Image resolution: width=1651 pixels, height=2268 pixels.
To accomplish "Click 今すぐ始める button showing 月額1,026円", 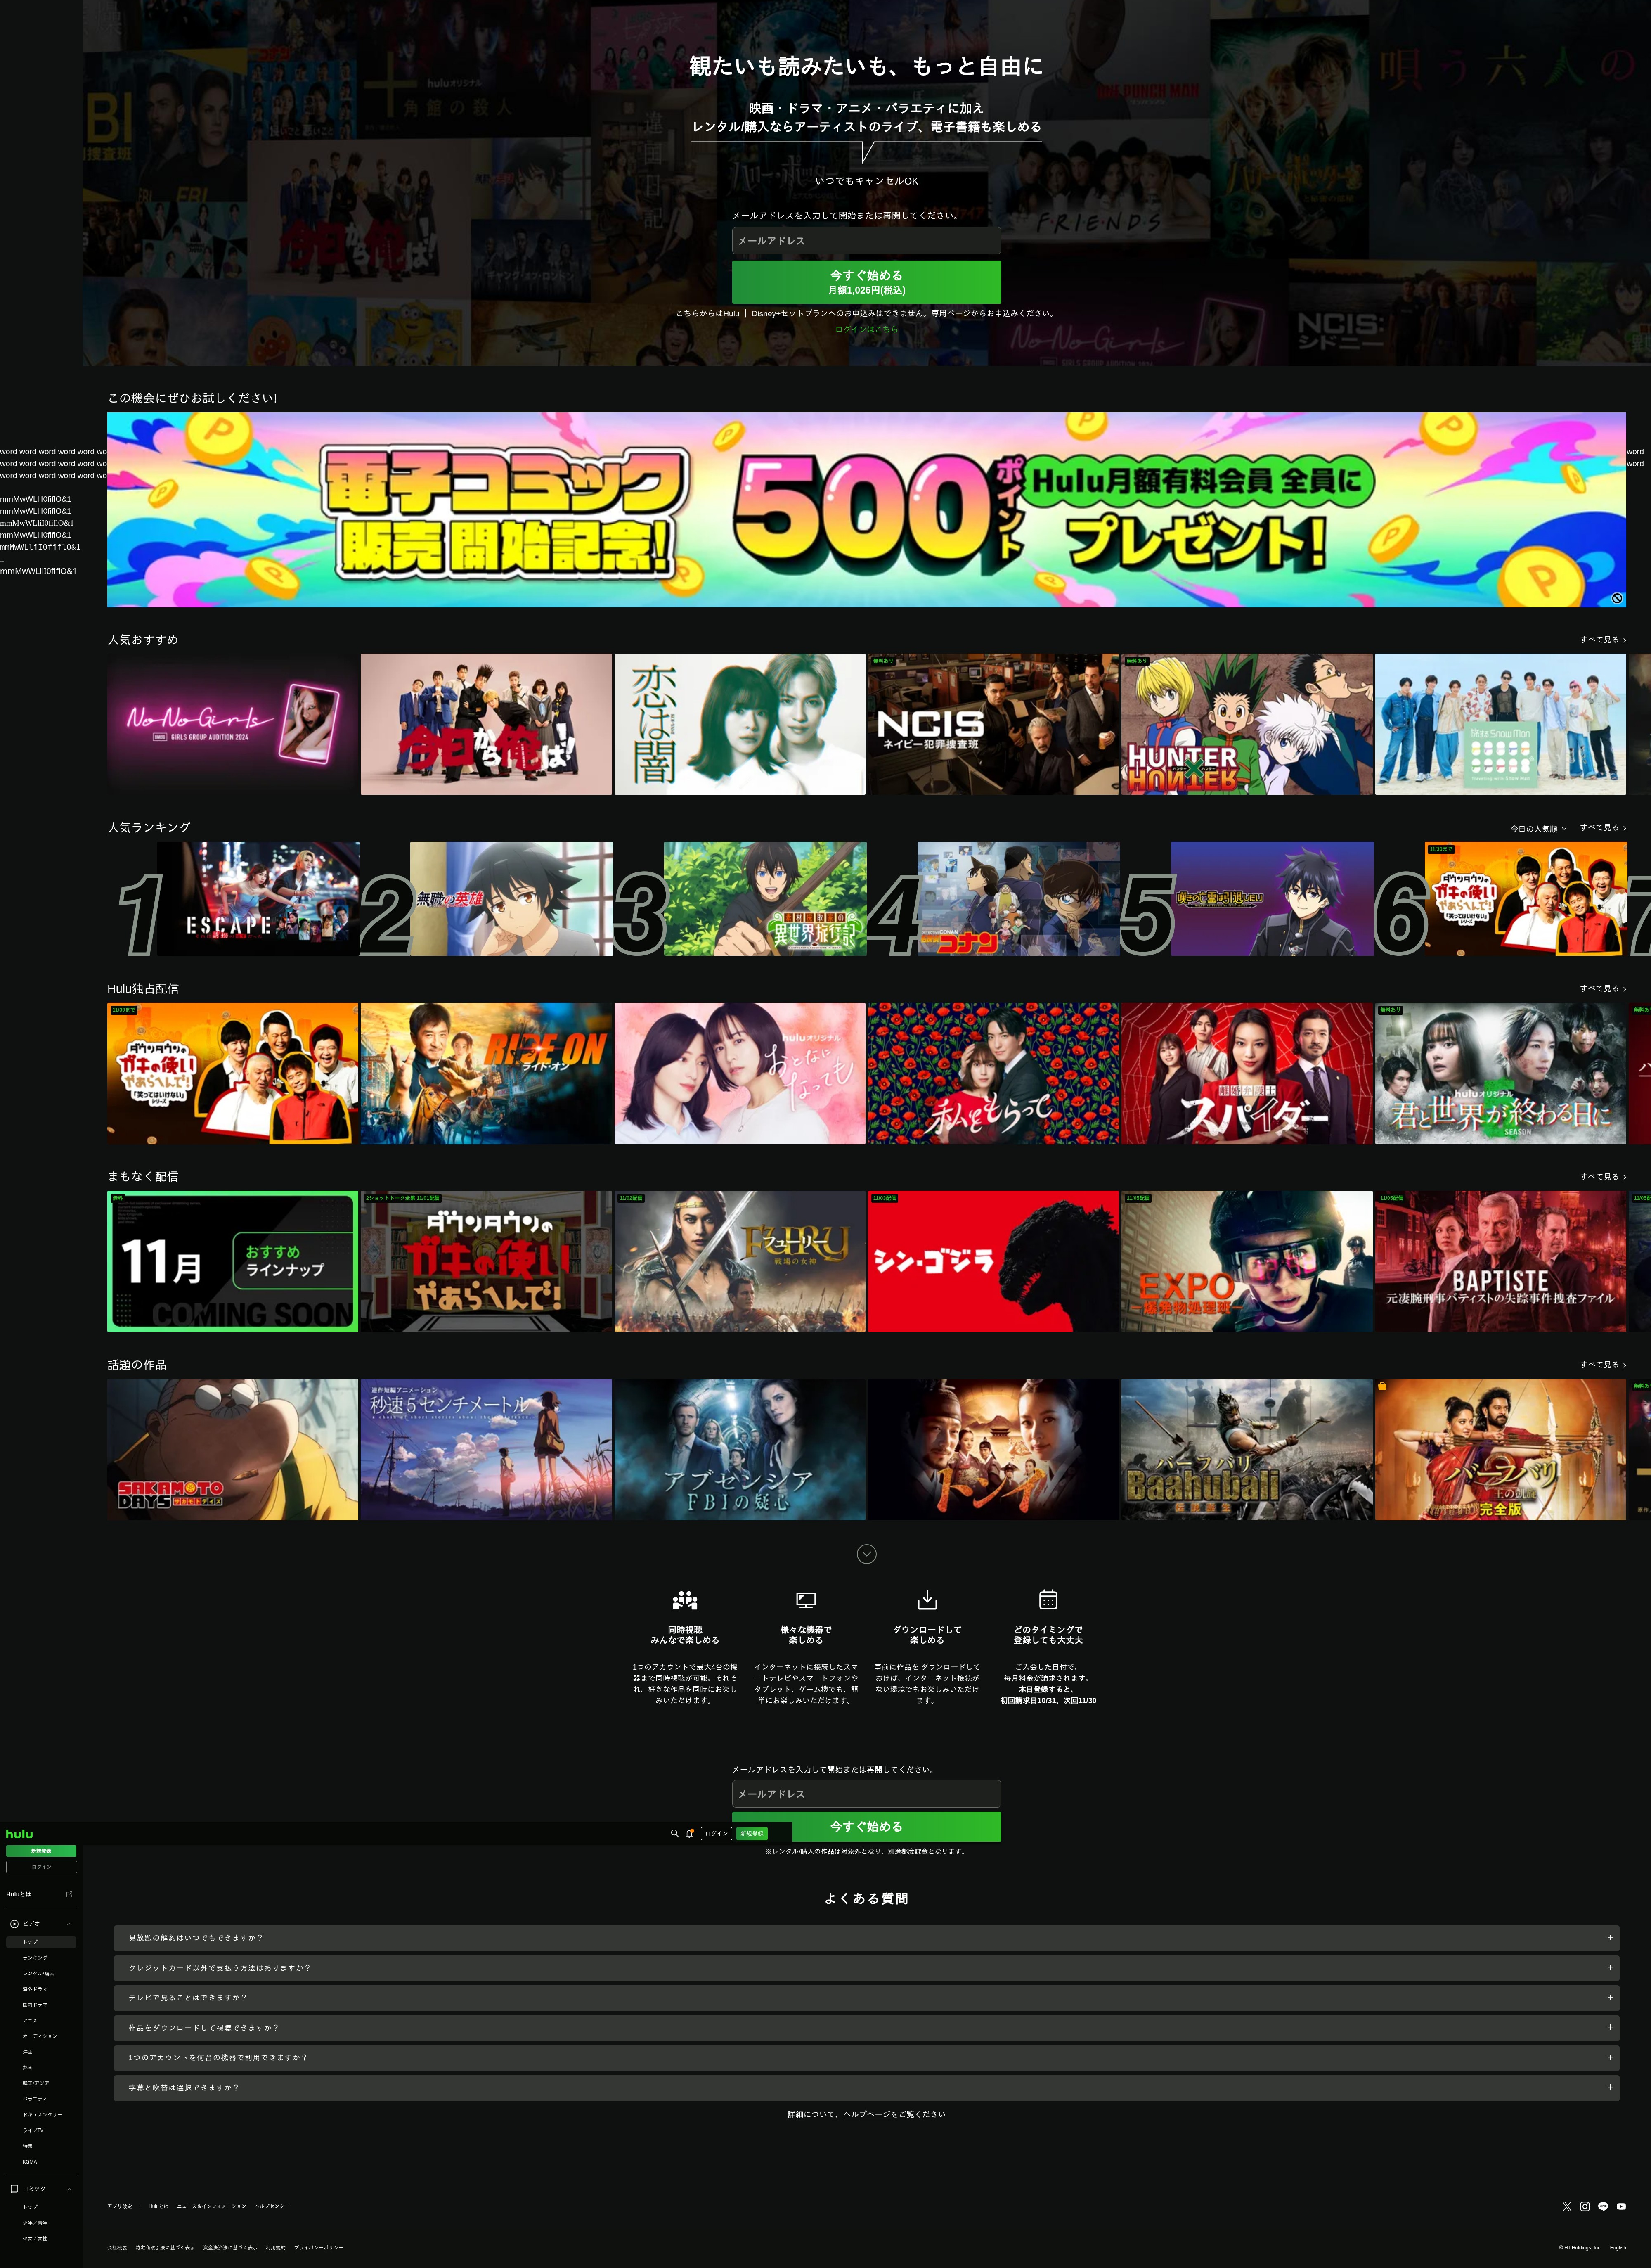I will pos(866,282).
